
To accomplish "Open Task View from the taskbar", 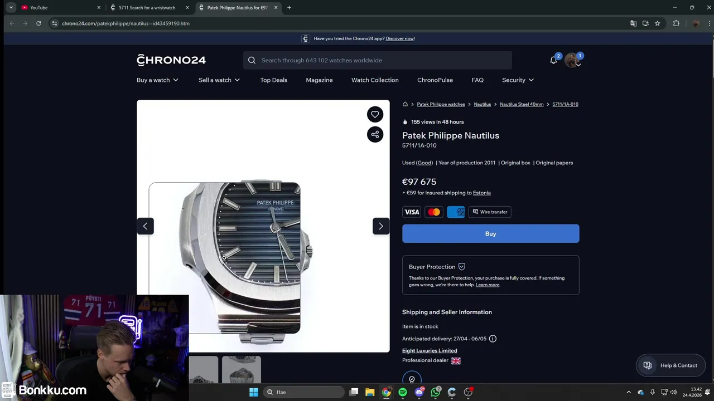I will tap(354, 392).
